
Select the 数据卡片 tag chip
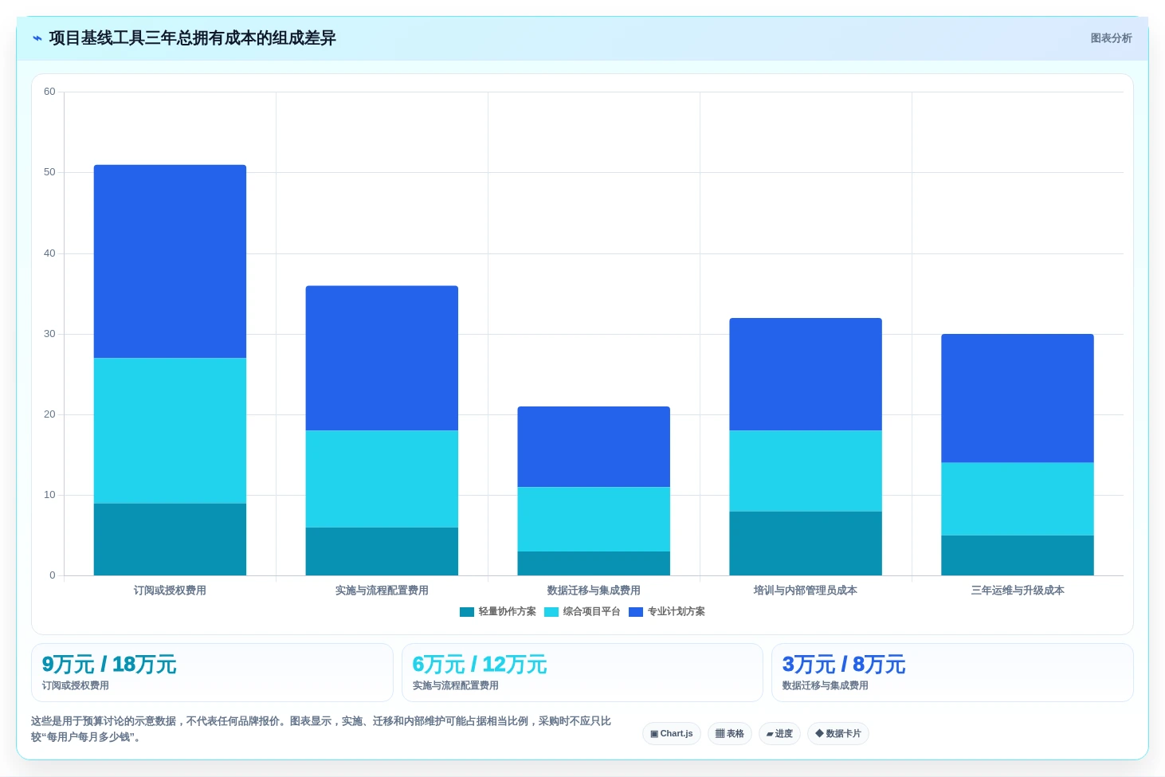pyautogui.click(x=838, y=734)
